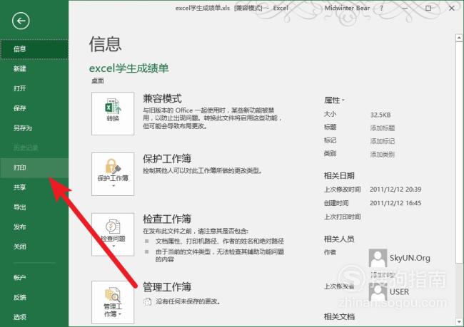Image resolution: width=464 pixels, height=327 pixels.
Task: Click the 相关人员 (Related People) heading
Action: click(339, 239)
